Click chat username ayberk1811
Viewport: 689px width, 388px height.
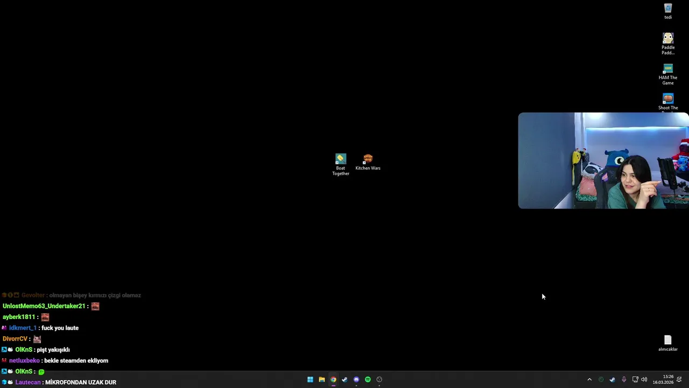click(19, 317)
